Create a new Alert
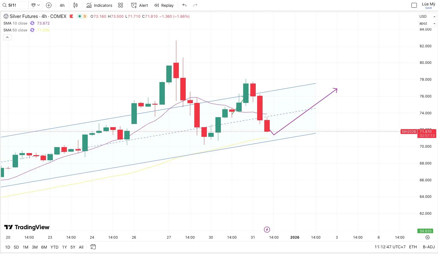This screenshot has height=254, width=438. click(139, 5)
